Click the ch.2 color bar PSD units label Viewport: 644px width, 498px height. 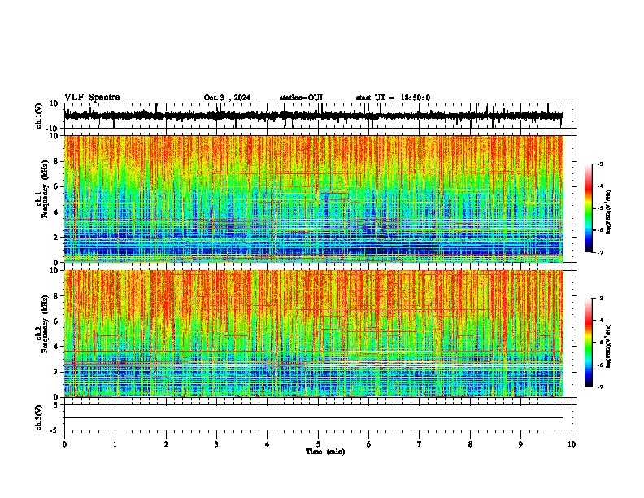(609, 346)
